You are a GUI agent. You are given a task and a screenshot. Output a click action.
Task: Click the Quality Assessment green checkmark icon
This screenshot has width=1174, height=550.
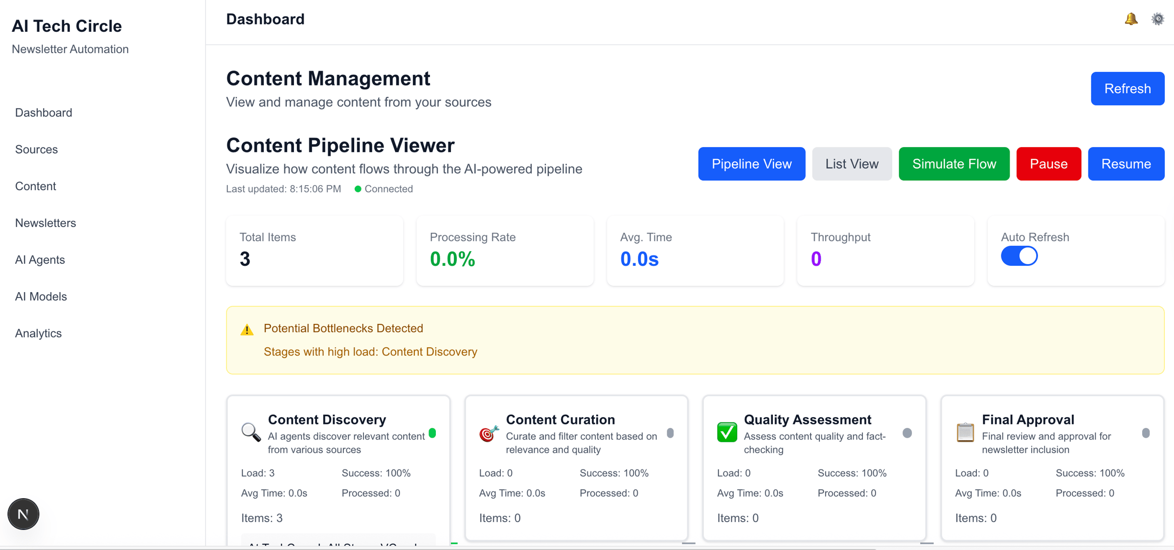click(727, 432)
